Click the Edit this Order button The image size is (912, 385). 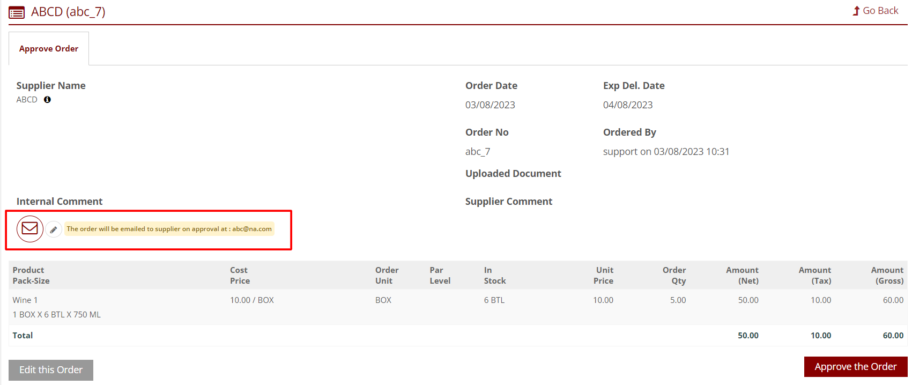pos(51,370)
